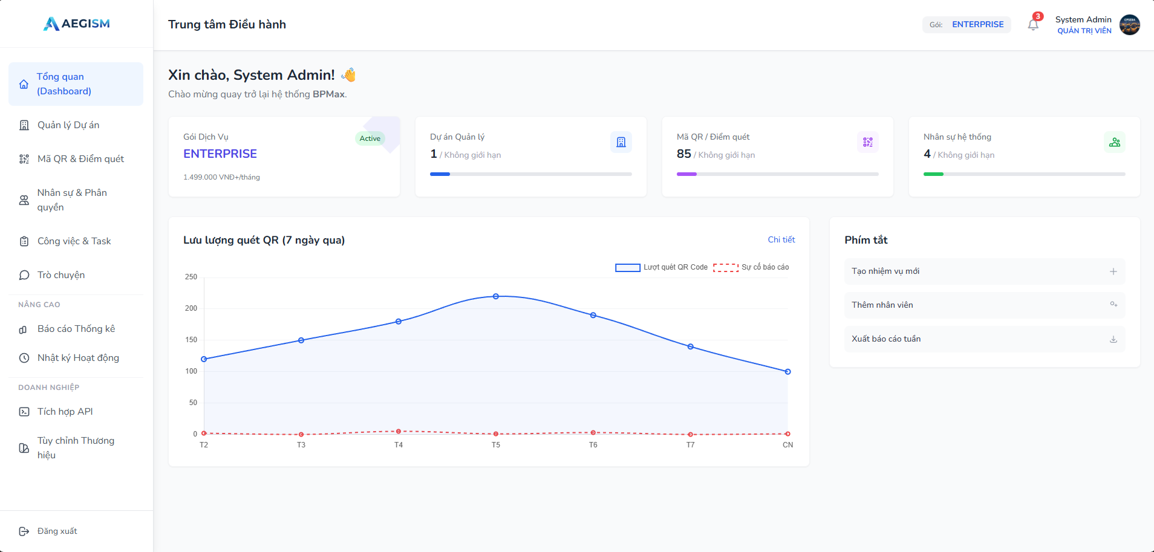1154x552 pixels.
Task: Click the QR code icon in Mã QR card
Action: (x=867, y=142)
